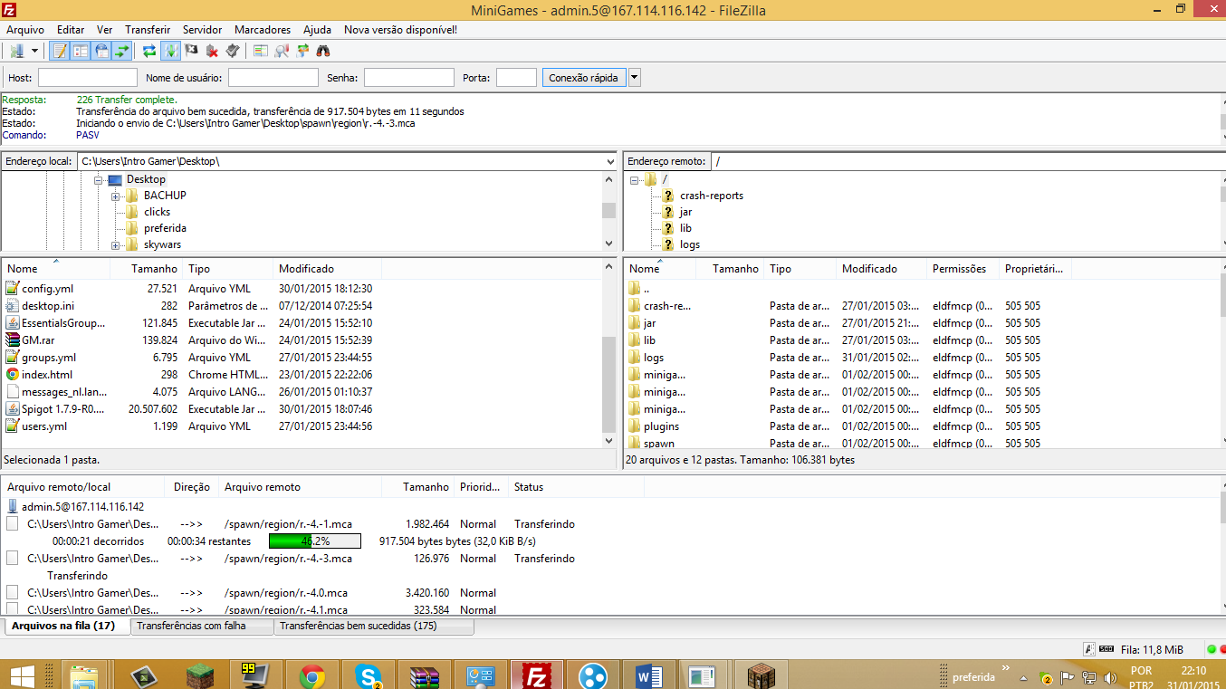Screen dimensions: 1226x689
Task: Open the Marcadores menu
Action: [263, 30]
